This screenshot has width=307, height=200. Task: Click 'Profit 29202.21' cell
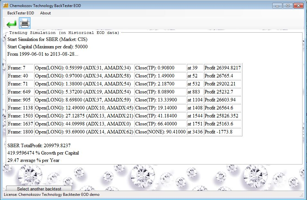[x=223, y=84]
